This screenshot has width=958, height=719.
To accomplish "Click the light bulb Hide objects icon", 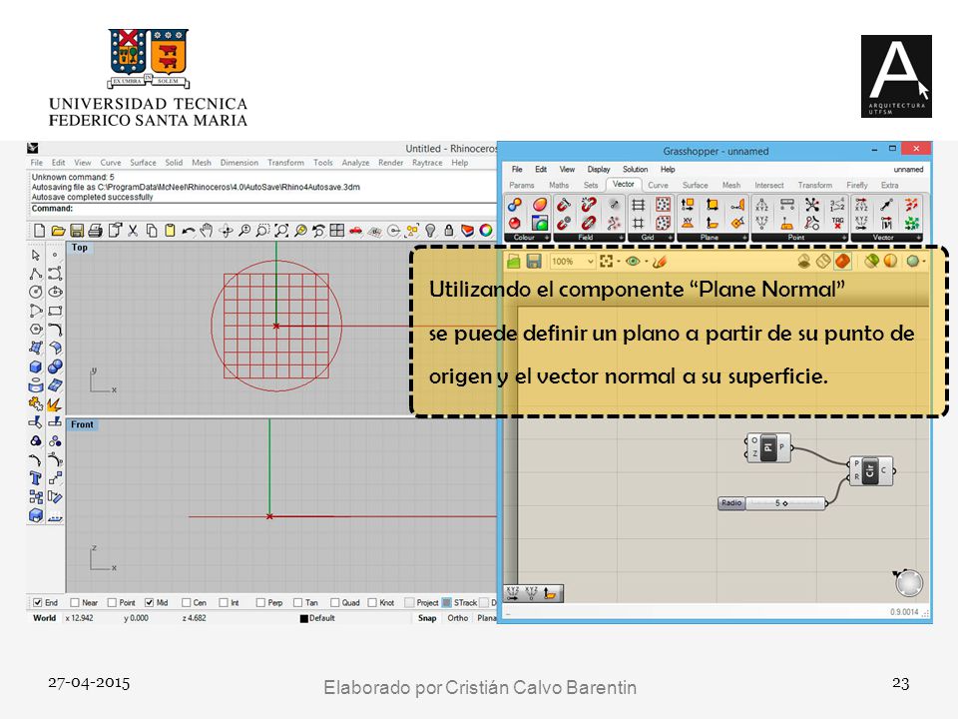I will coord(430,231).
